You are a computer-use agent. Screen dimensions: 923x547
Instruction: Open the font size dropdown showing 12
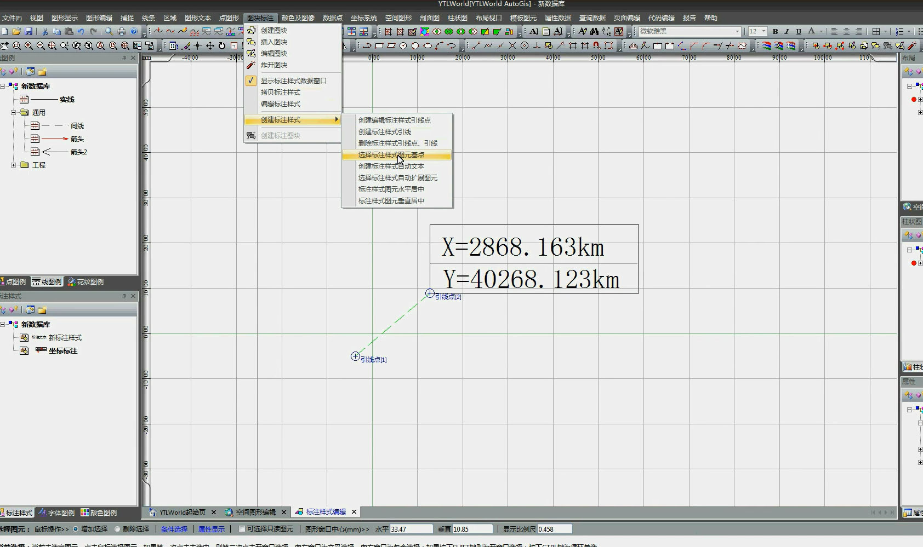pyautogui.click(x=764, y=31)
